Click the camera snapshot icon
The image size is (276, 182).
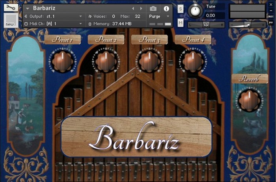point(153,8)
